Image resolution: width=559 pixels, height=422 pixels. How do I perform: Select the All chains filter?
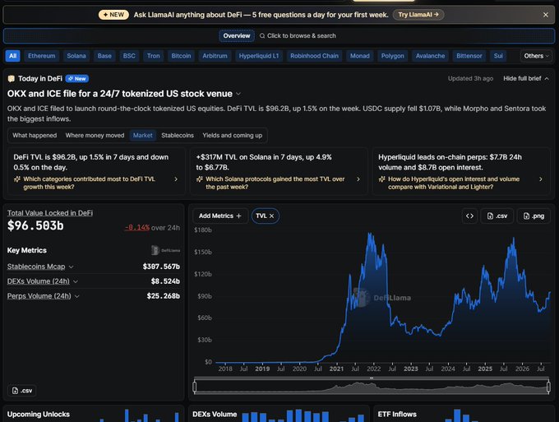[13, 56]
